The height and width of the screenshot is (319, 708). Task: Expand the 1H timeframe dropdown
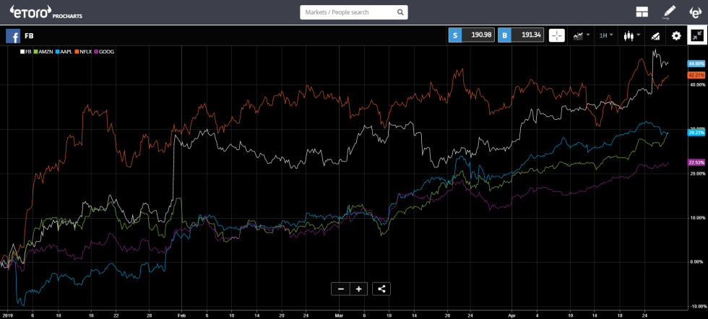point(605,35)
